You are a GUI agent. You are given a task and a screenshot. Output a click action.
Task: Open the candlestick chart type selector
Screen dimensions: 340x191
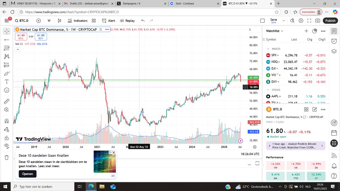click(x=59, y=21)
